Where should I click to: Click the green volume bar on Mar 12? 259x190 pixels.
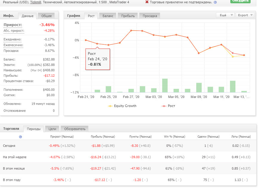click(233, 87)
